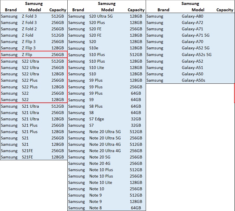The image size is (235, 211).
Task: Click the S20 Ultra 5G model cell
Action: tap(101, 16)
